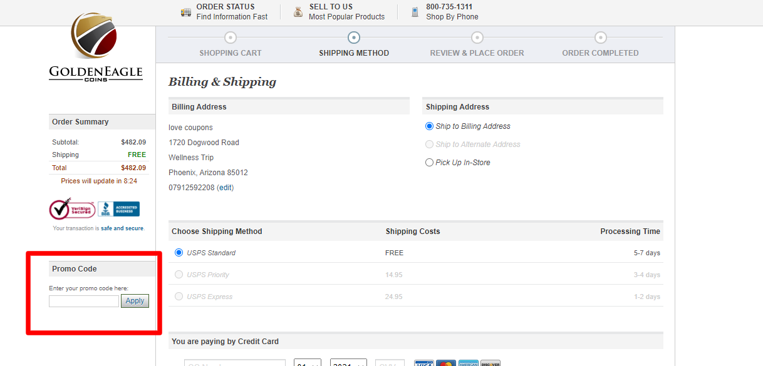
Task: Click the Order Status link
Action: point(226,7)
